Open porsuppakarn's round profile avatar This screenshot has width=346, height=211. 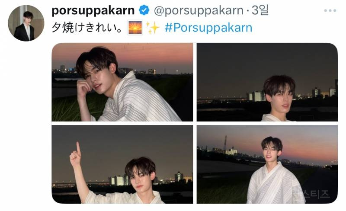click(26, 23)
